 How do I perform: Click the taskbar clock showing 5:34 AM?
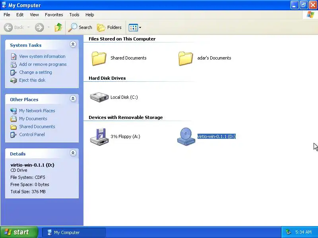tap(303, 232)
